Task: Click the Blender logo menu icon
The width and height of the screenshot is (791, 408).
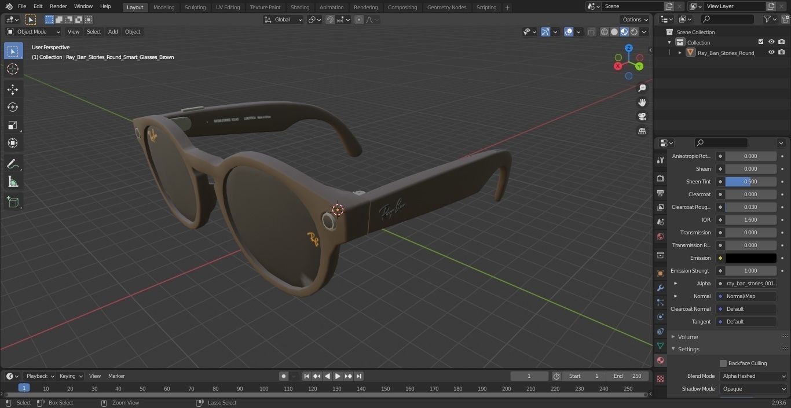Action: 9,6
